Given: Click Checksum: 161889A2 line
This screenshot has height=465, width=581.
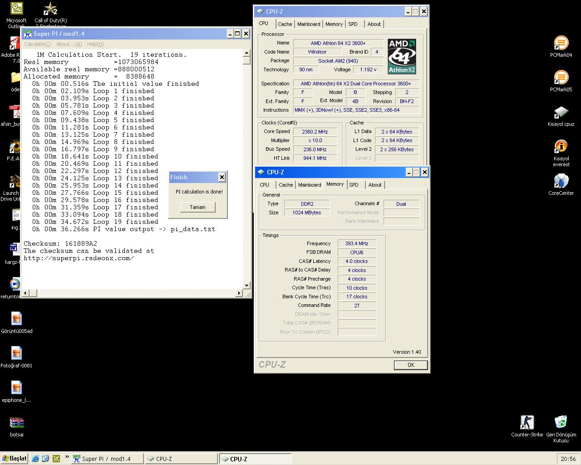Looking at the screenshot, I should click(x=60, y=243).
